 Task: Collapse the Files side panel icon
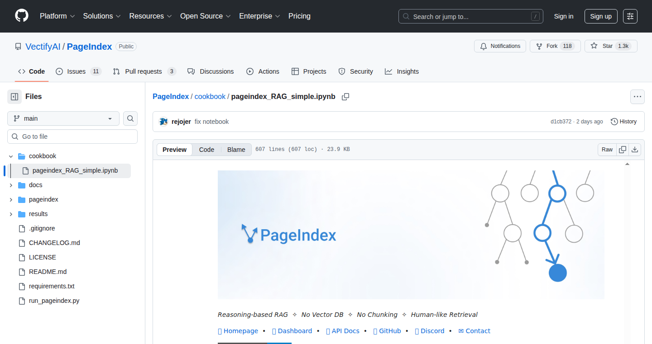click(x=14, y=97)
